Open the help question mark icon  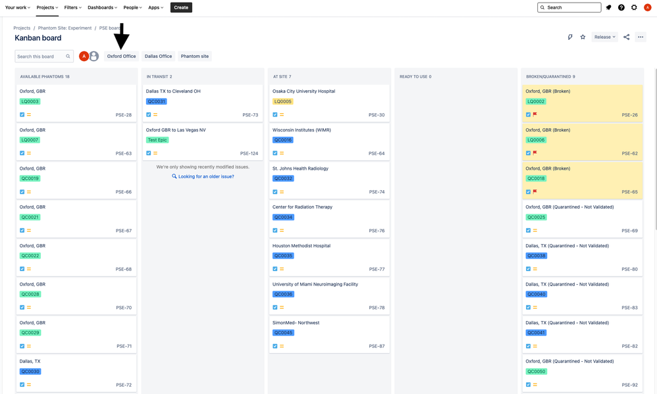pyautogui.click(x=620, y=7)
